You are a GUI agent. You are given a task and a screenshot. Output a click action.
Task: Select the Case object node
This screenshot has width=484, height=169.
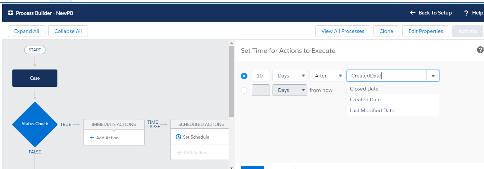click(x=35, y=78)
